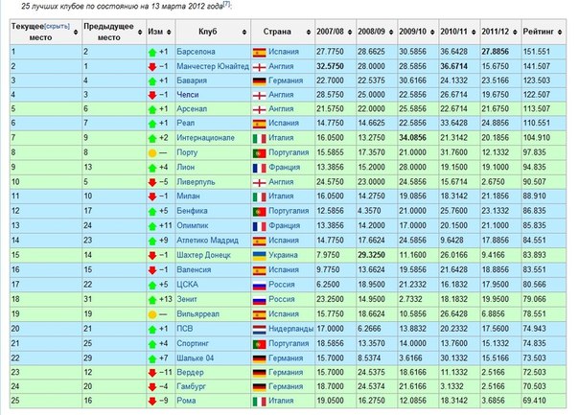The image size is (579, 415).
Task: Click the Germany flag in Бавария row
Action: 259,81
